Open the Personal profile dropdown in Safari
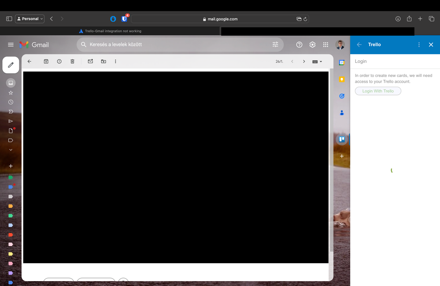The width and height of the screenshot is (440, 286). pyautogui.click(x=30, y=19)
